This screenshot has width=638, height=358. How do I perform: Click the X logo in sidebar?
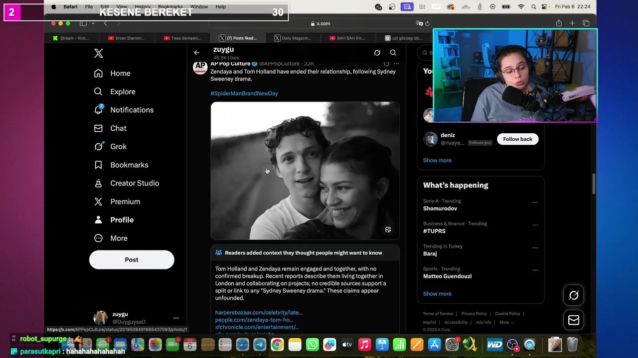click(99, 54)
